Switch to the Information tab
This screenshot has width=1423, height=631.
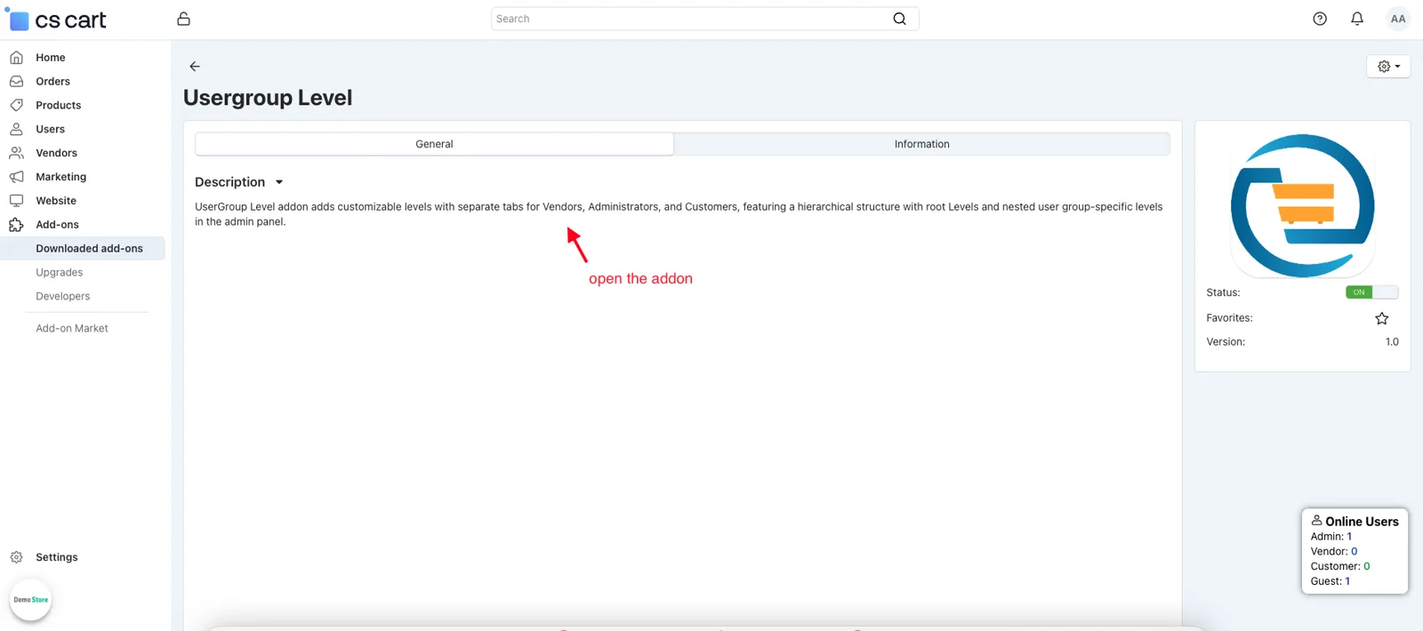921,144
